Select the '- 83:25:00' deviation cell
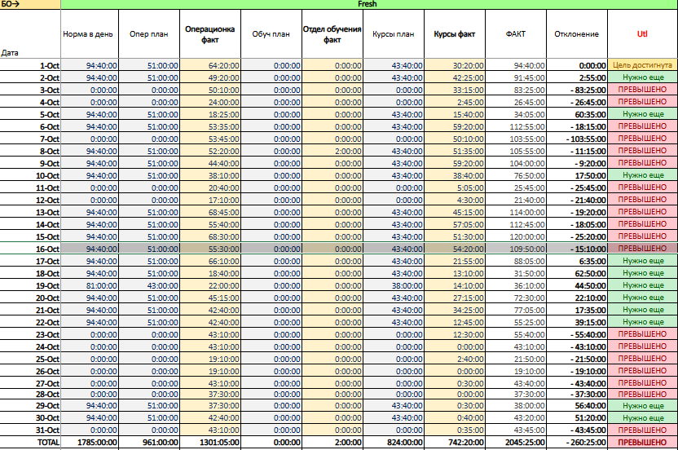The height and width of the screenshot is (450, 678). [x=577, y=90]
